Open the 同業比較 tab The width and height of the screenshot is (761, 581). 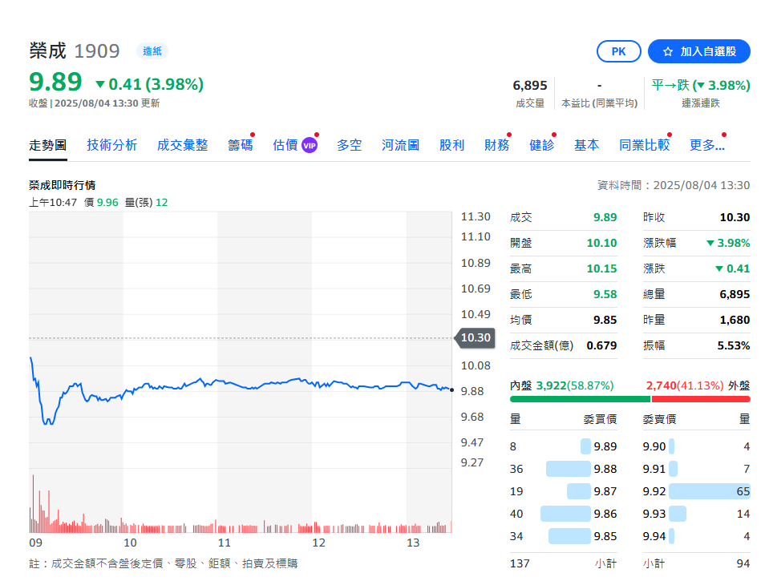pos(644,145)
